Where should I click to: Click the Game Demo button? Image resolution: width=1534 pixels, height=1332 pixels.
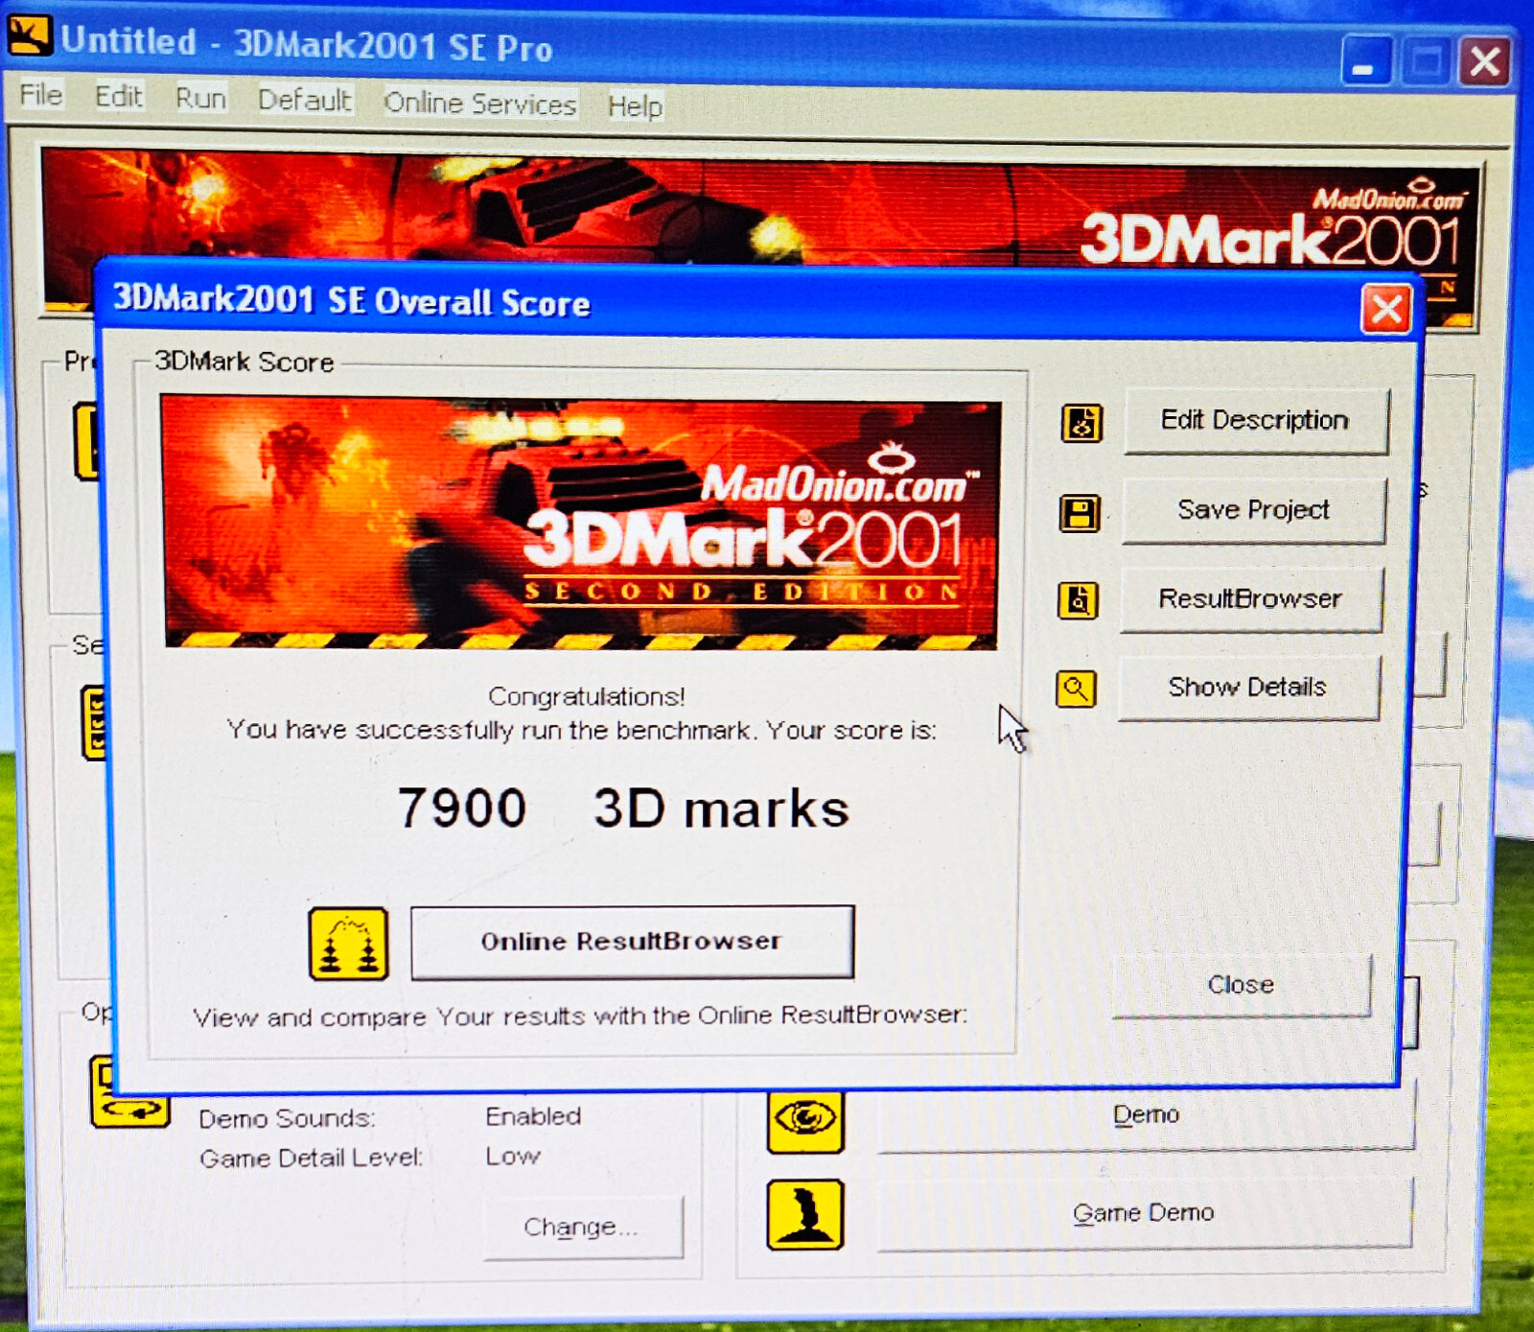1144,1213
